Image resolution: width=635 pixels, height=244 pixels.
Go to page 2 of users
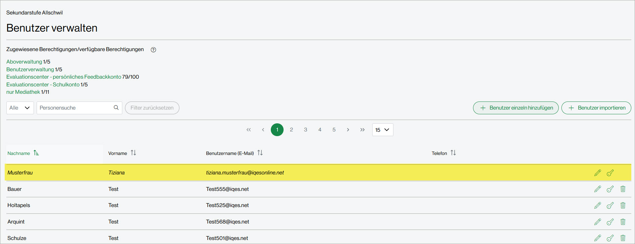pos(291,130)
